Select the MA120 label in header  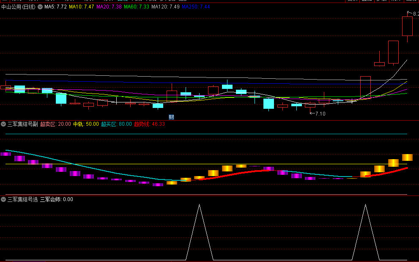pyautogui.click(x=165, y=7)
